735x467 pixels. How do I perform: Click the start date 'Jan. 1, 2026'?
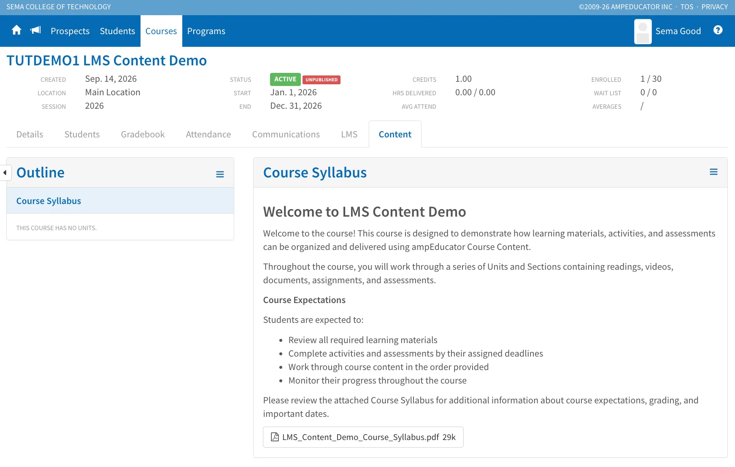pyautogui.click(x=294, y=92)
